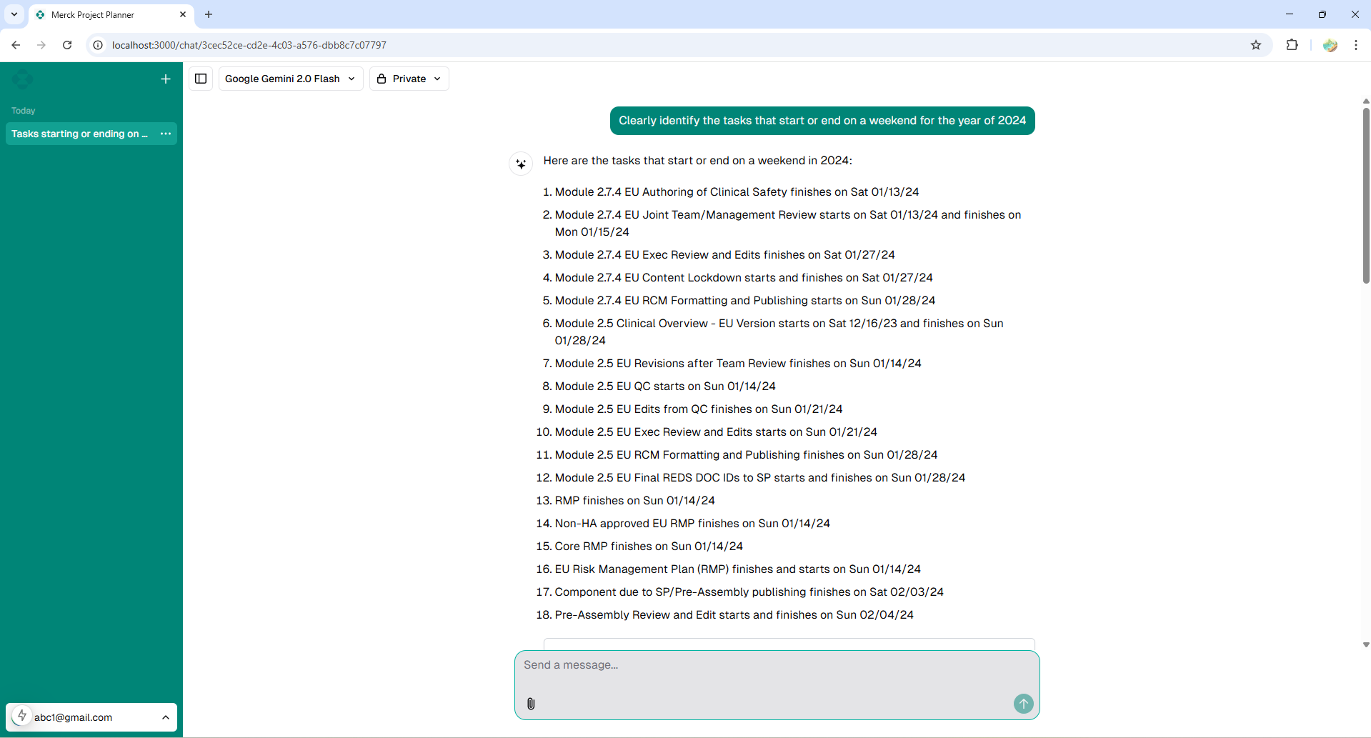The image size is (1371, 738).
Task: Expand the Private visibility dropdown
Action: pos(409,79)
